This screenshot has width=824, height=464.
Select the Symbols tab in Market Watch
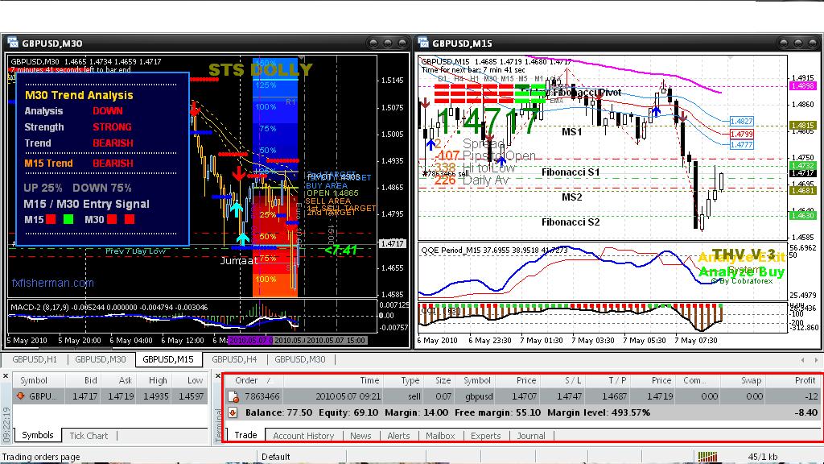[37, 435]
